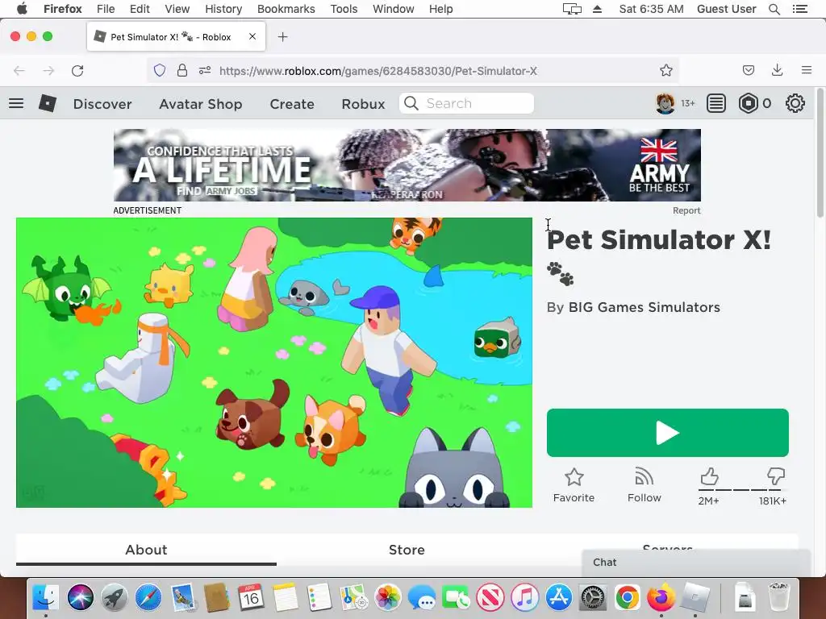Viewport: 826px width, 619px height.
Task: Open the Roblox notifications feed icon
Action: 716,103
